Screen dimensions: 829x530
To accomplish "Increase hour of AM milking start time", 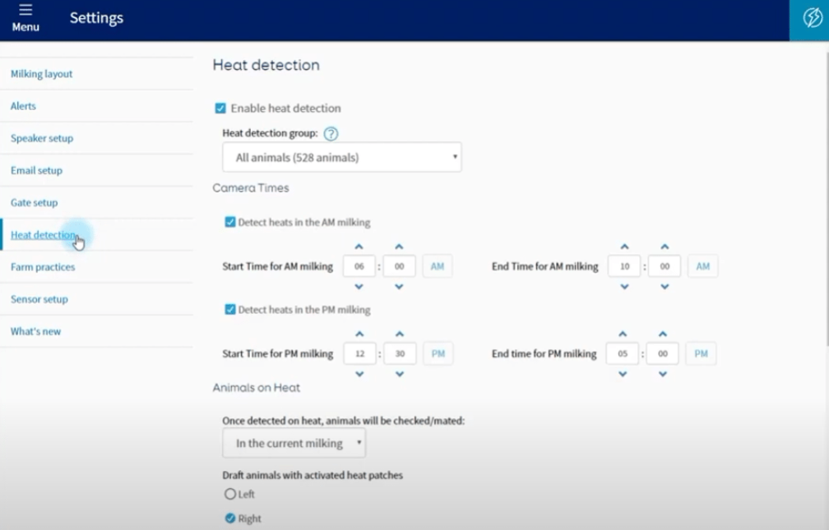I will [359, 247].
